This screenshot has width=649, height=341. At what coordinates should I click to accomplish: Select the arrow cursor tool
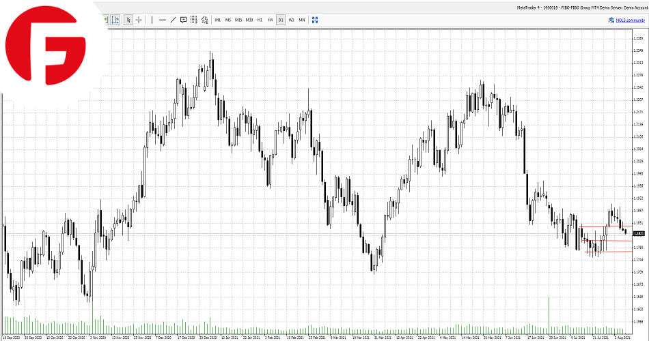tap(128, 20)
